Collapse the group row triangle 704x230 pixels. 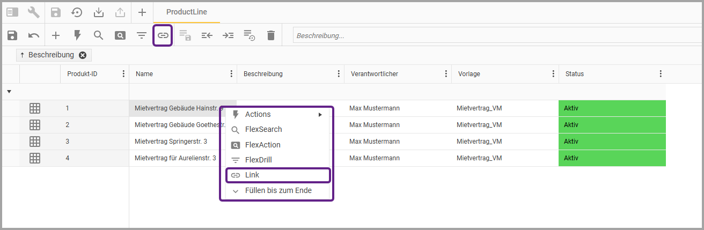coord(9,92)
